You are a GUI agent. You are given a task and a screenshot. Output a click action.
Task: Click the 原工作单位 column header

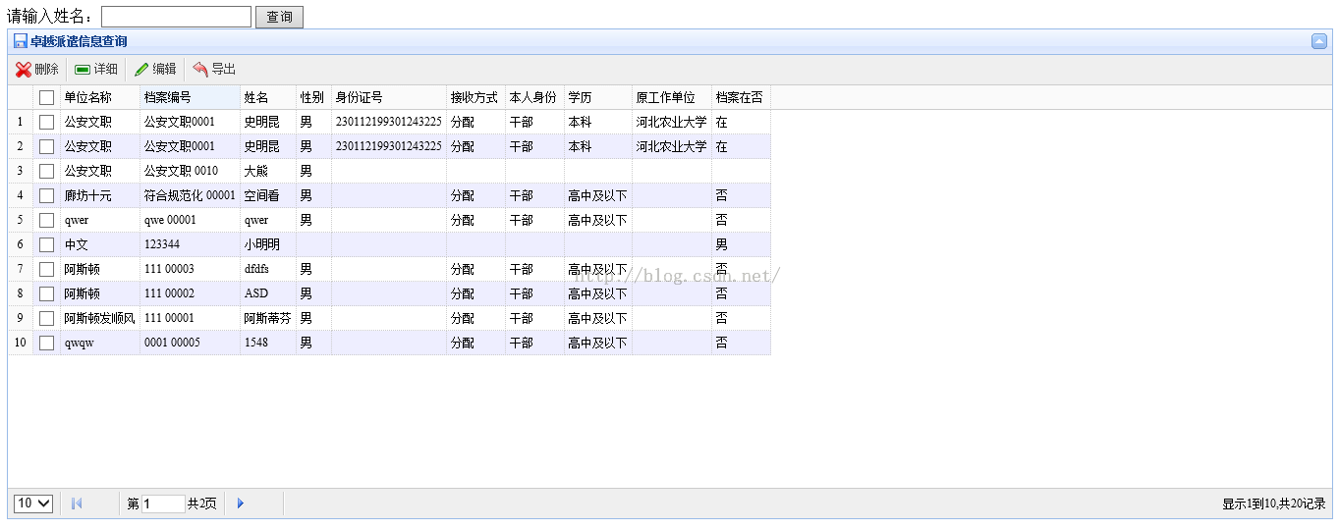[x=672, y=98]
